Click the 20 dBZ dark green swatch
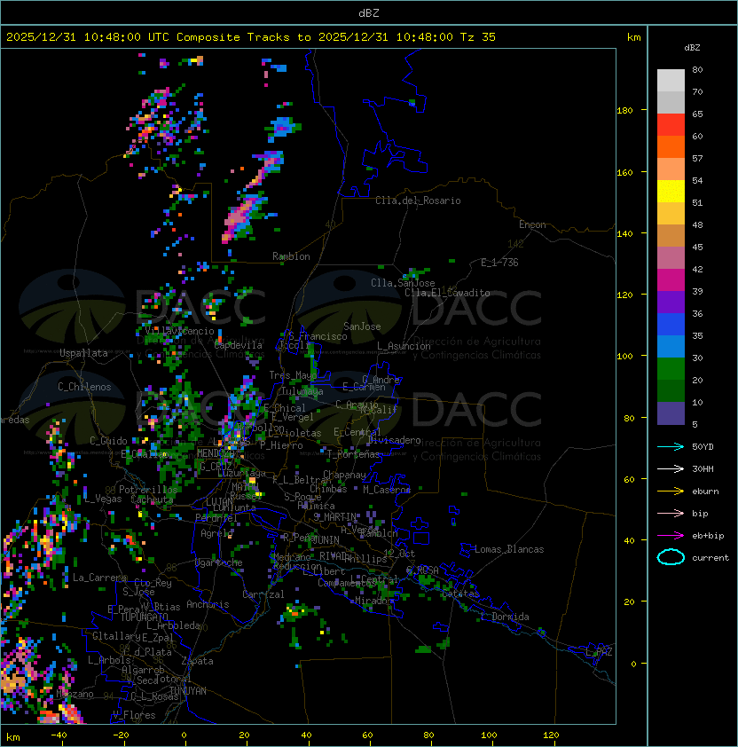Screen dimensions: 738x747 671,391
